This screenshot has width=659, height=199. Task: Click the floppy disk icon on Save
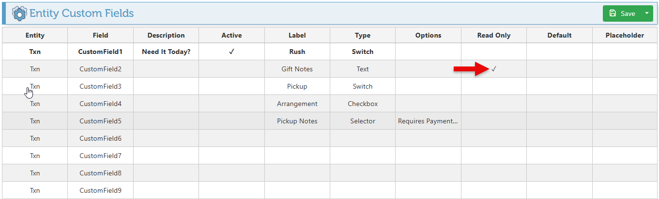(x=613, y=13)
